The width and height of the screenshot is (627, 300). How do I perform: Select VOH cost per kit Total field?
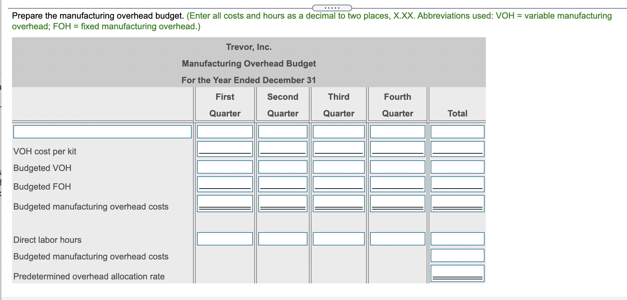coord(458,149)
